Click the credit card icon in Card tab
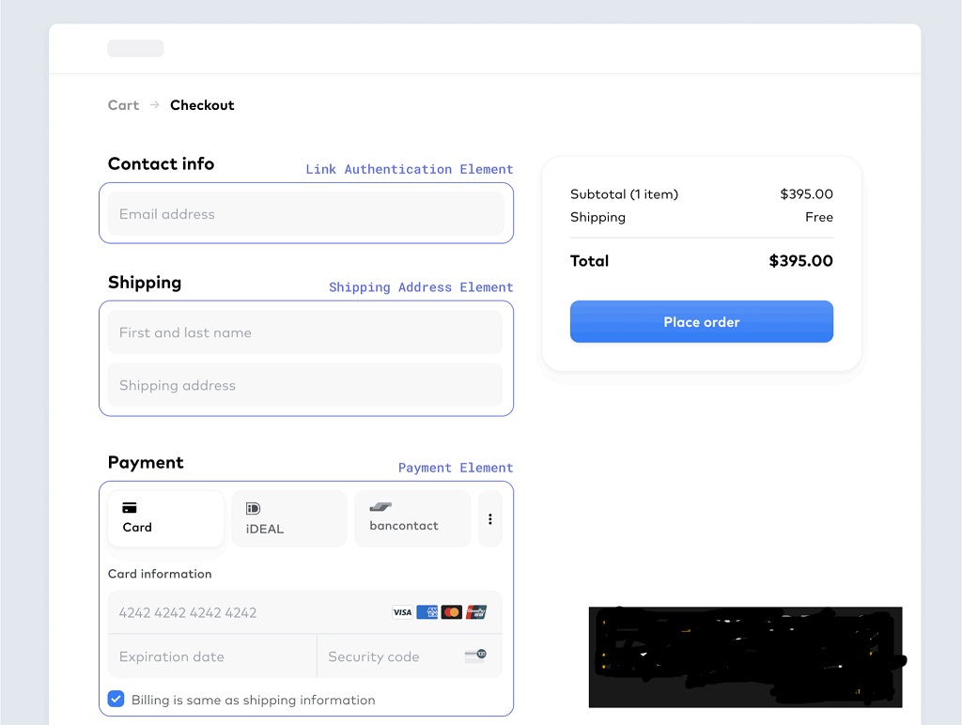Viewport: 962px width, 725px height. tap(130, 508)
